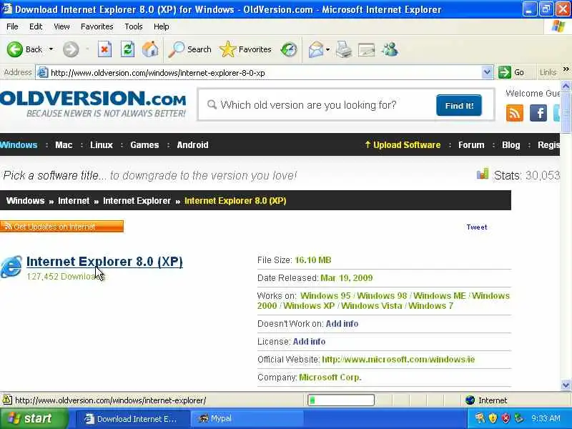Click Internet Explorer in the breadcrumb

pyautogui.click(x=137, y=201)
